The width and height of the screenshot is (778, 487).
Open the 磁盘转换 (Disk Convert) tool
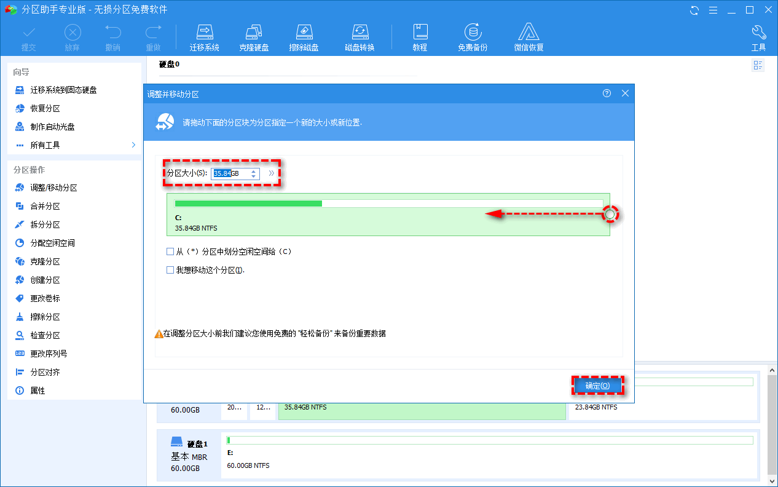pos(360,36)
